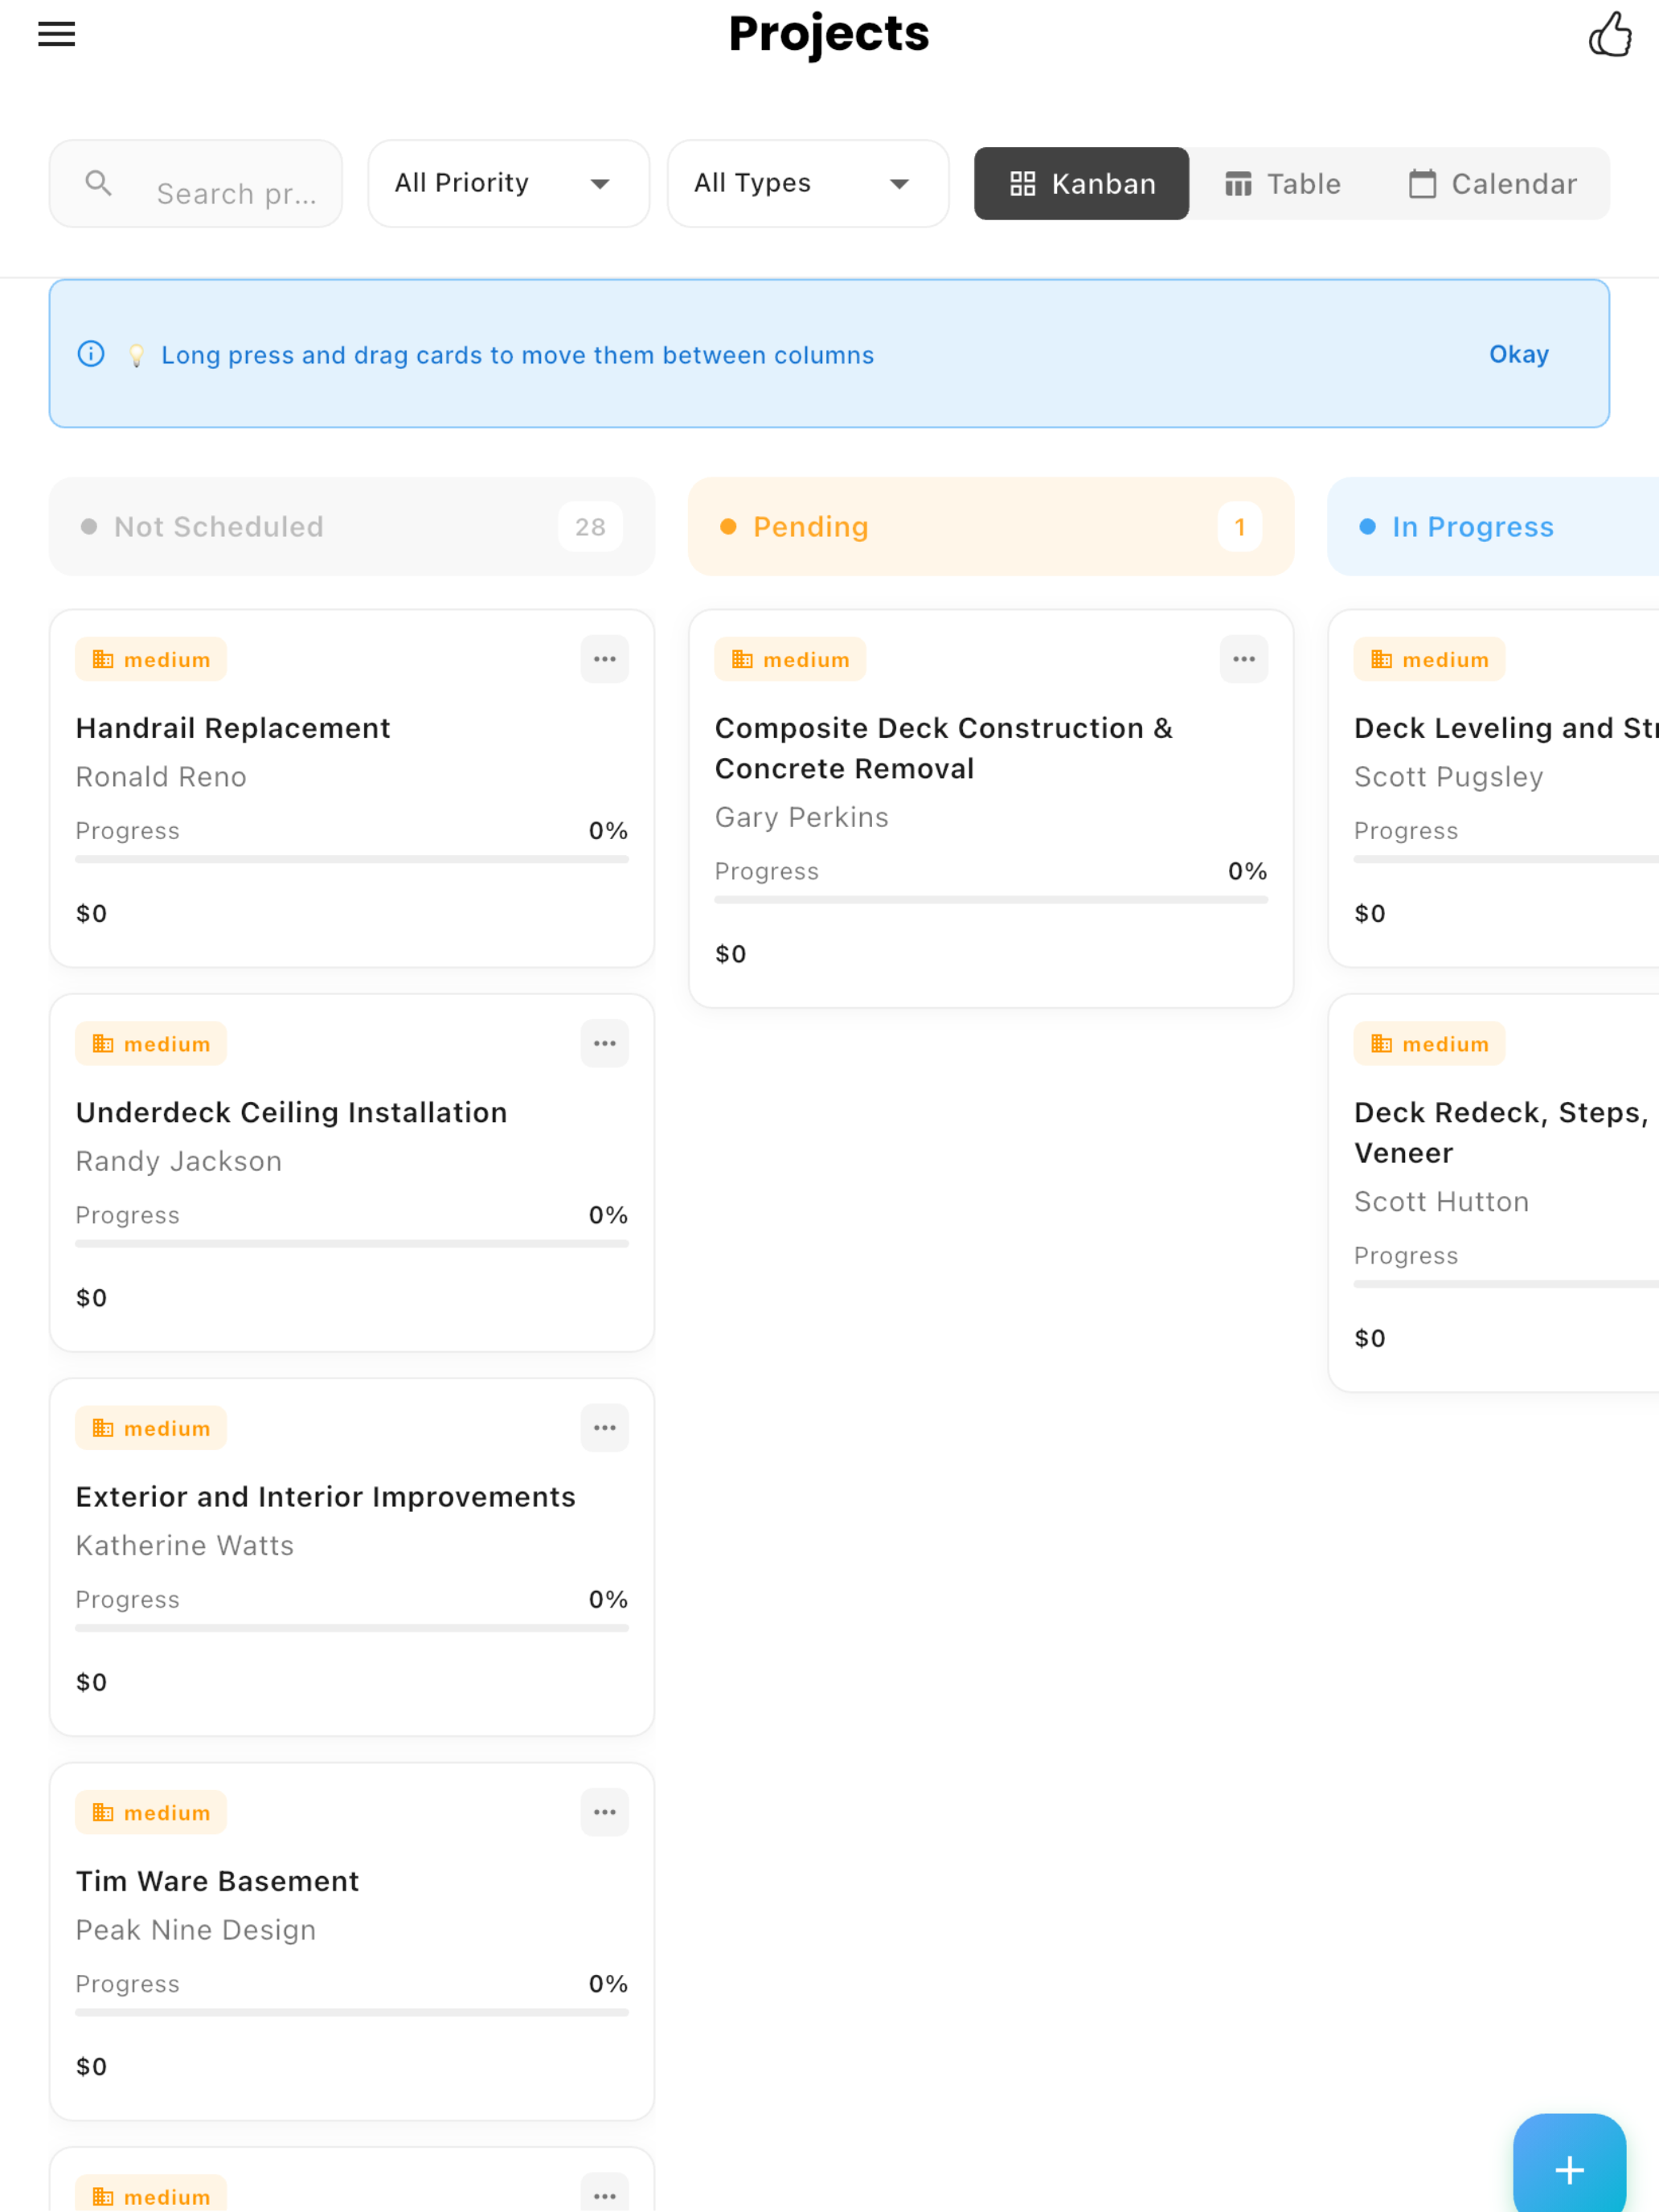Open the Deck Redeck, Steps, Veneer title

coord(1501,1132)
